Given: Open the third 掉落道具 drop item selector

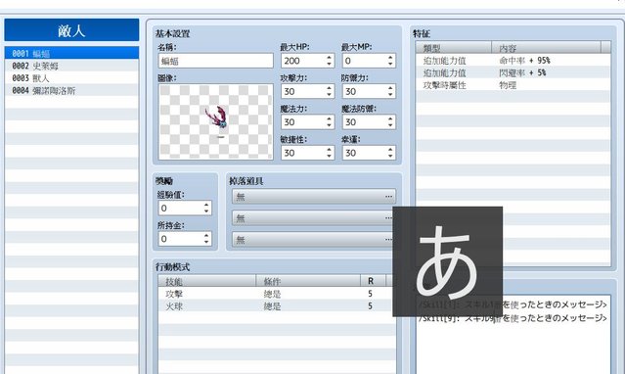Looking at the screenshot, I should click(313, 240).
